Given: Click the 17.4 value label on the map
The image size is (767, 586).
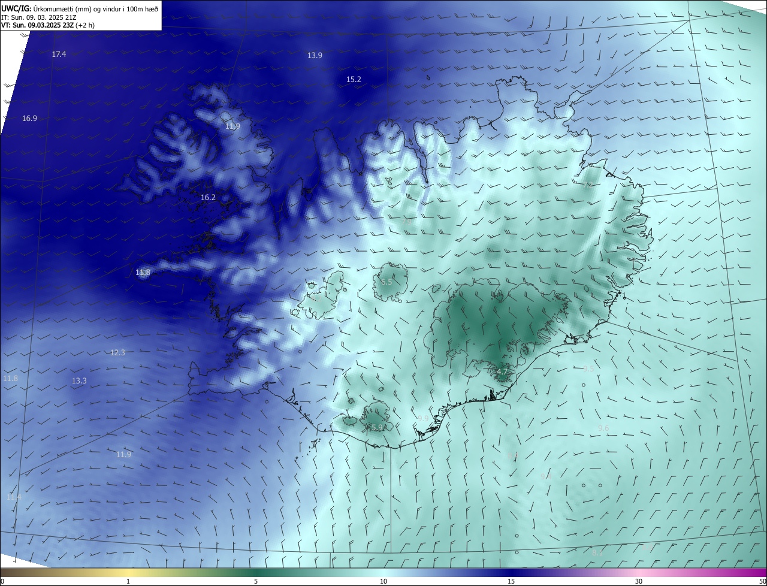Looking at the screenshot, I should [x=59, y=55].
